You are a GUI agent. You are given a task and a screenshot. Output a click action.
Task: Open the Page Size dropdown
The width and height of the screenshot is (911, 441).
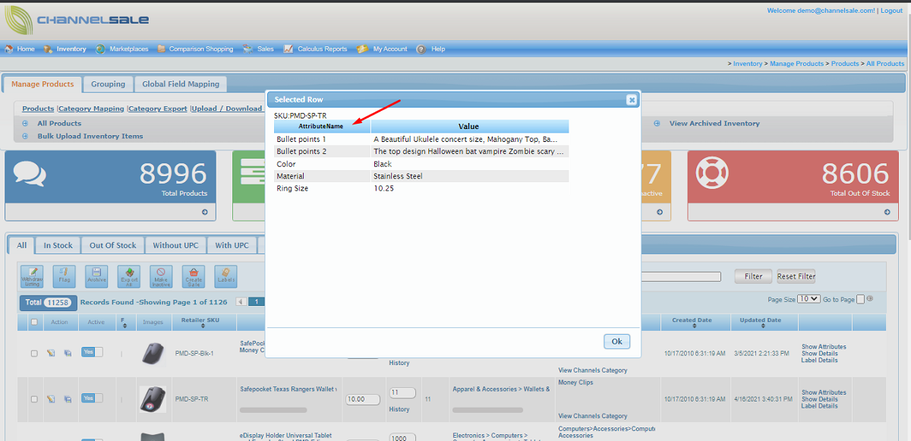(x=810, y=299)
